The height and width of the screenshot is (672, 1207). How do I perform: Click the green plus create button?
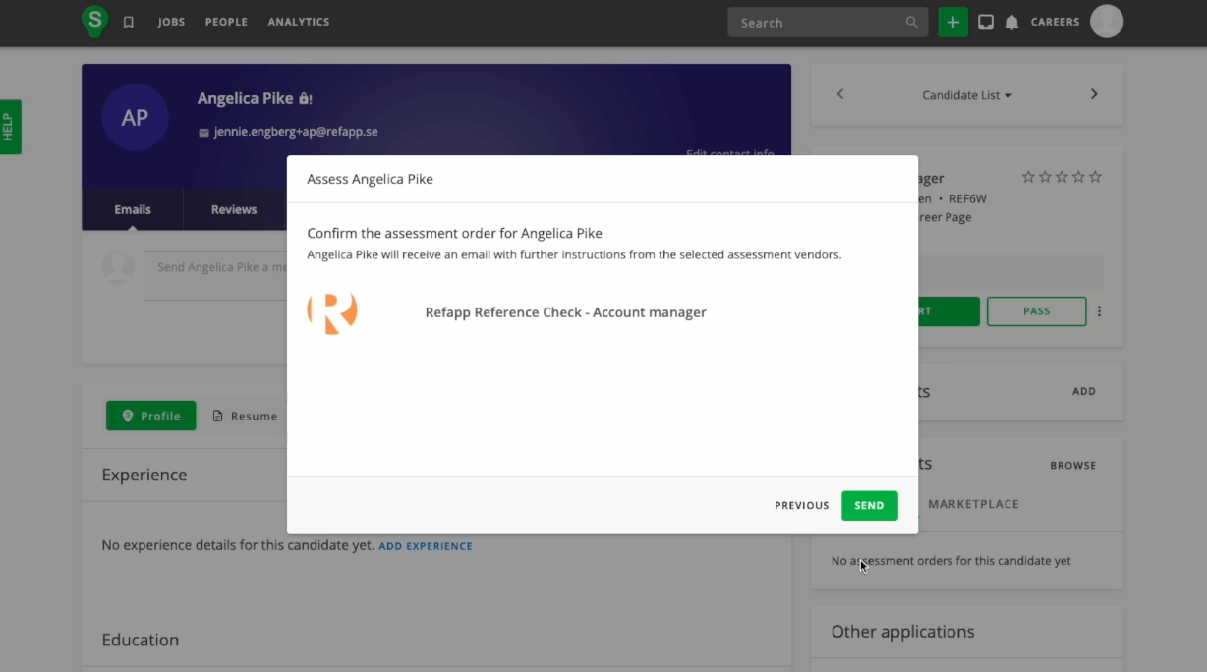click(x=952, y=22)
